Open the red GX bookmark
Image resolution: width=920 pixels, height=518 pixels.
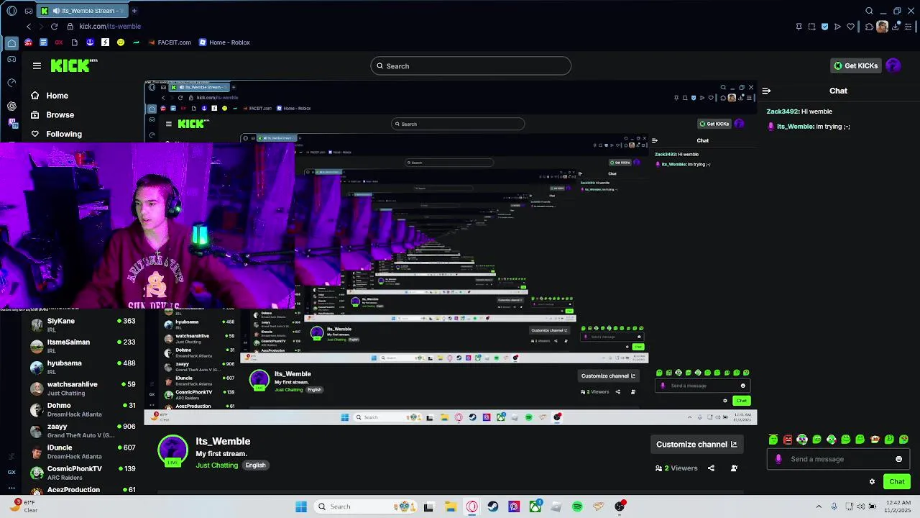tap(59, 42)
